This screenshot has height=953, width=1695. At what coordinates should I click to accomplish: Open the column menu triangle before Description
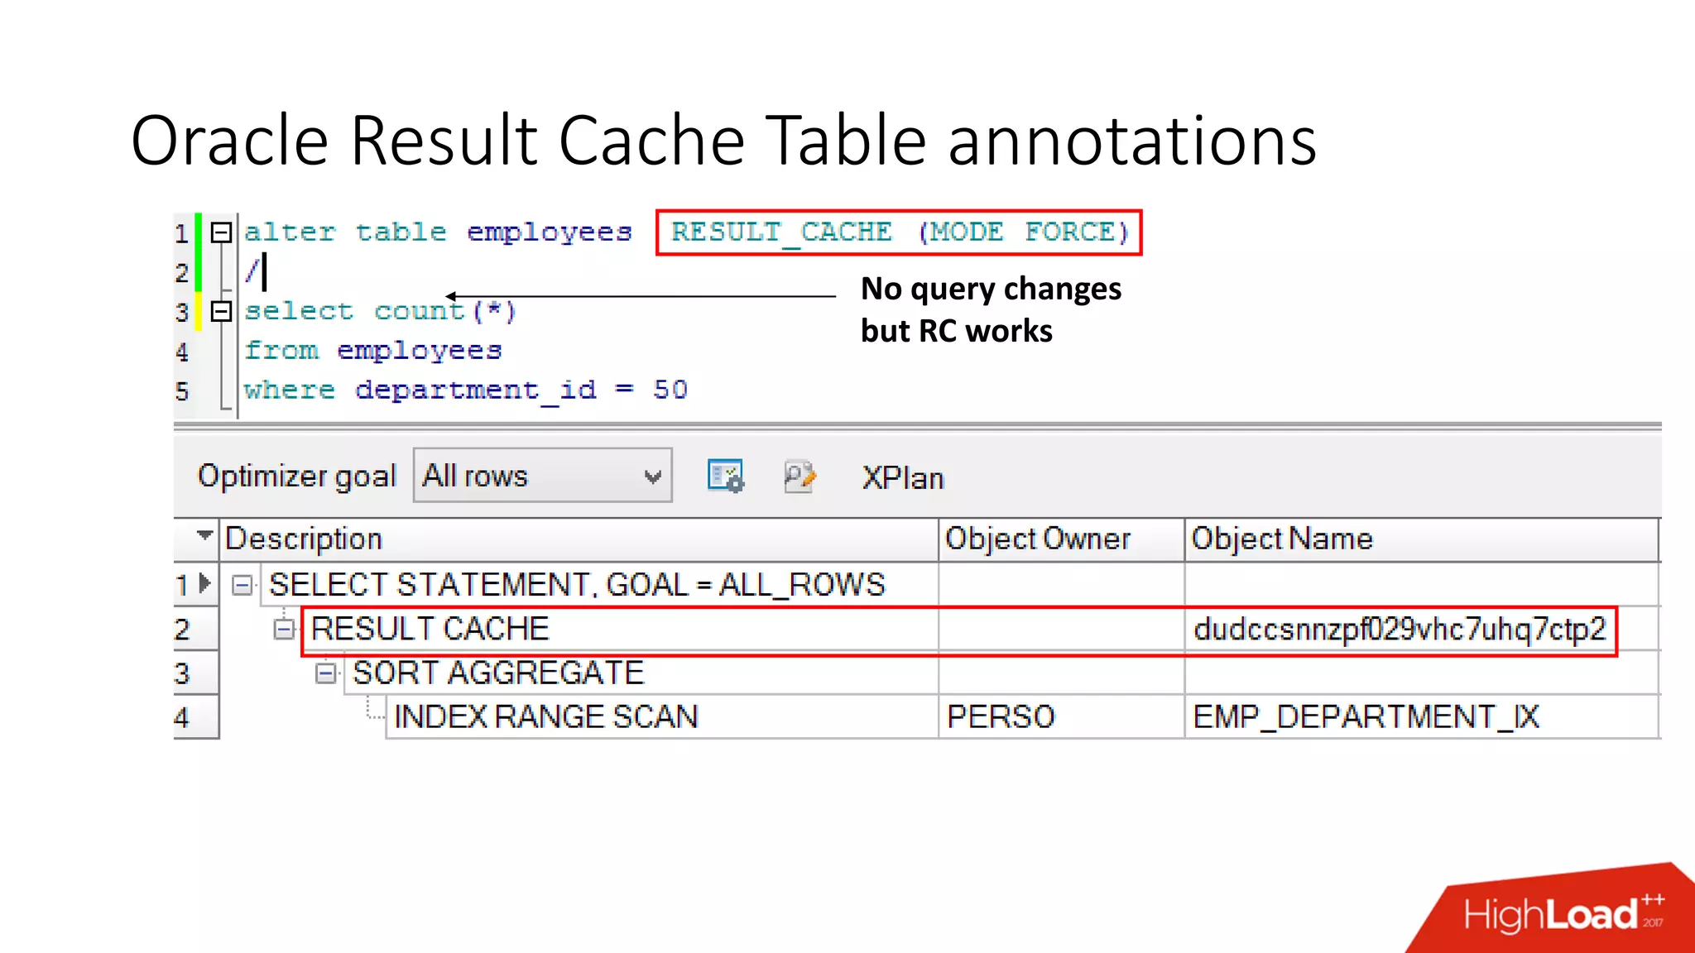click(x=204, y=534)
